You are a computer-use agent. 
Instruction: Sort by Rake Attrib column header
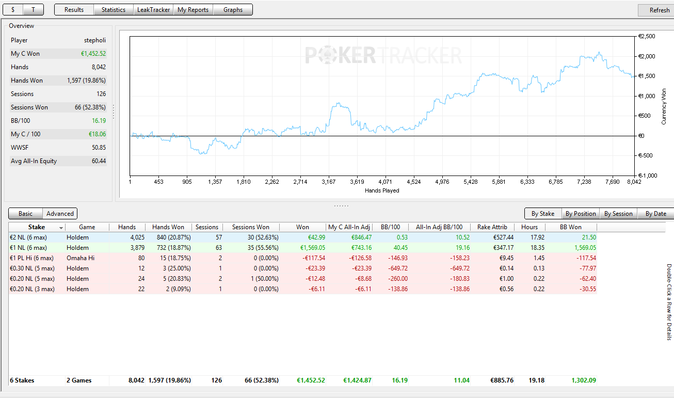pos(492,227)
